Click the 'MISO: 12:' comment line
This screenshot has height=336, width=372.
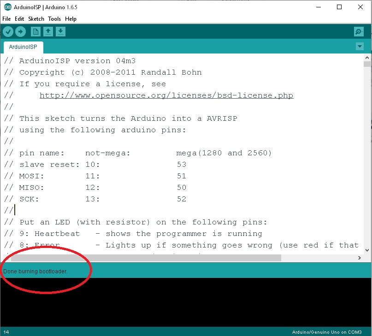pos(95,188)
